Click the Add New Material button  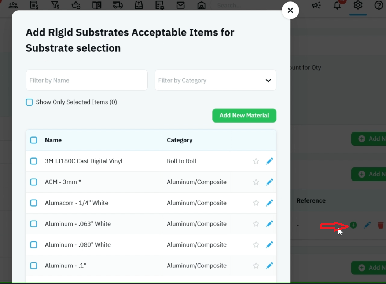(x=244, y=116)
